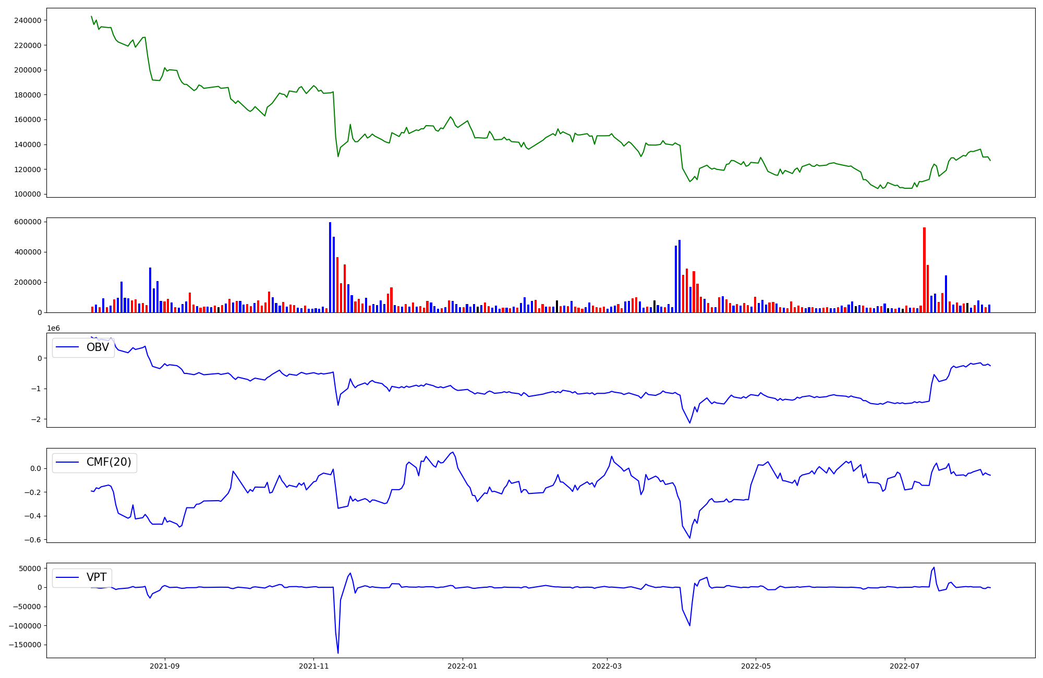Click the 240000 price axis tick label

[x=28, y=20]
